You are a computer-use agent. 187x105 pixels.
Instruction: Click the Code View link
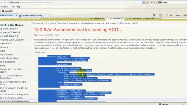click(40, 52)
